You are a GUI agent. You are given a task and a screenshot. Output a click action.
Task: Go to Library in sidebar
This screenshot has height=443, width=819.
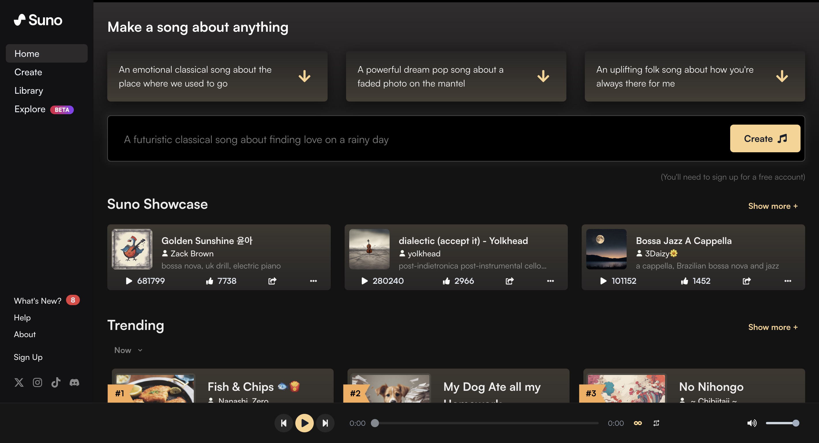pyautogui.click(x=29, y=91)
